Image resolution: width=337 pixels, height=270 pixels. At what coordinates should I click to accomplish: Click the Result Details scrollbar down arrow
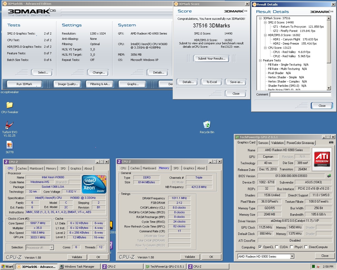(x=329, y=88)
